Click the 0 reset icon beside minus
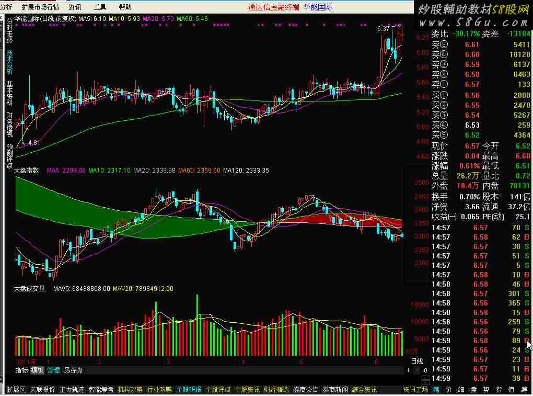 tap(425, 370)
